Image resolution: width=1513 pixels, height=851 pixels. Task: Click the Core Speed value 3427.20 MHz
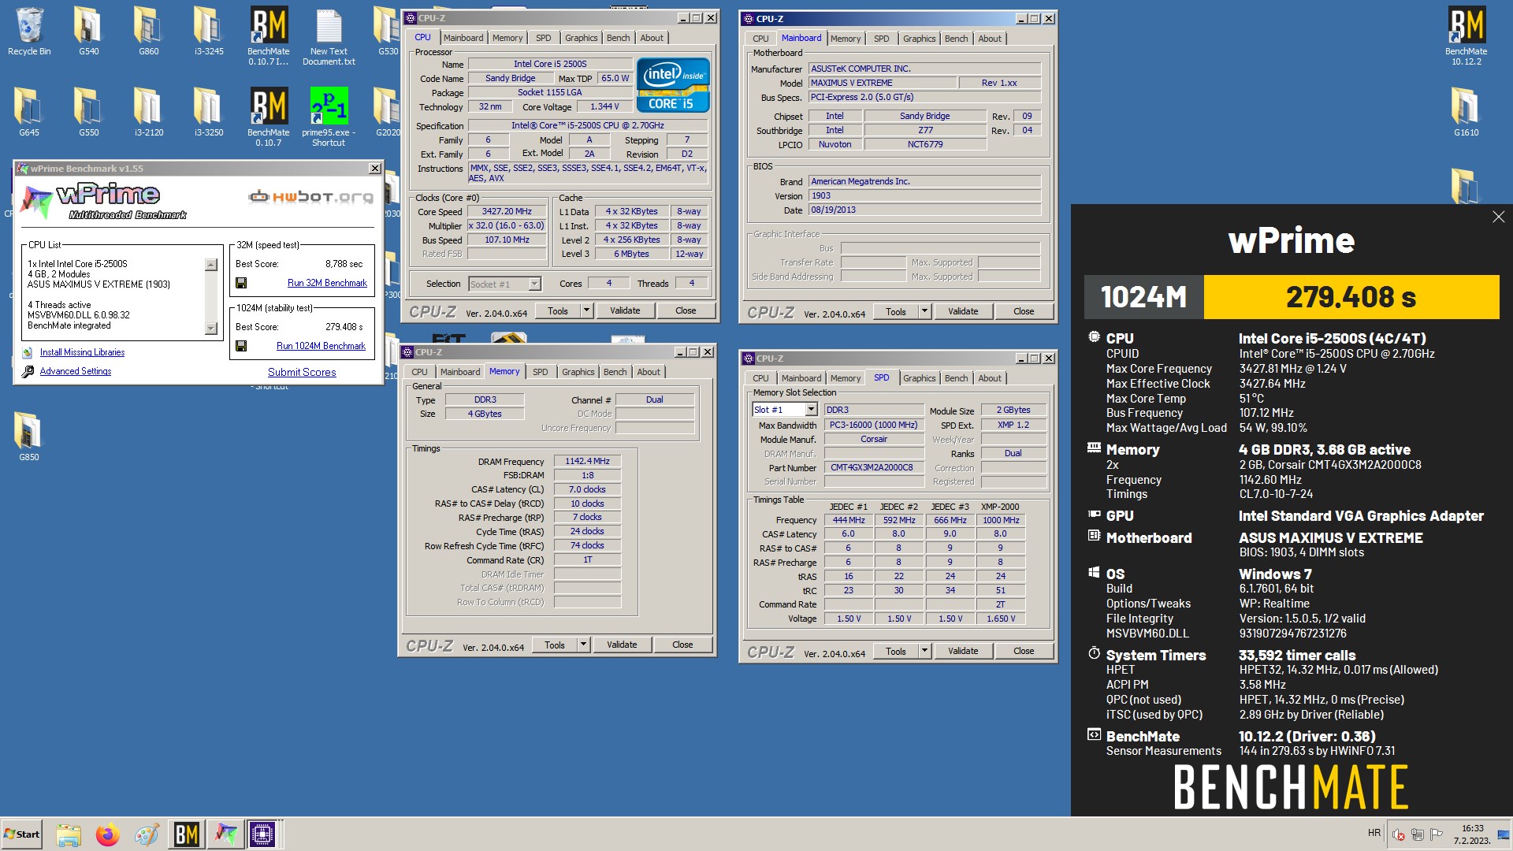click(507, 211)
